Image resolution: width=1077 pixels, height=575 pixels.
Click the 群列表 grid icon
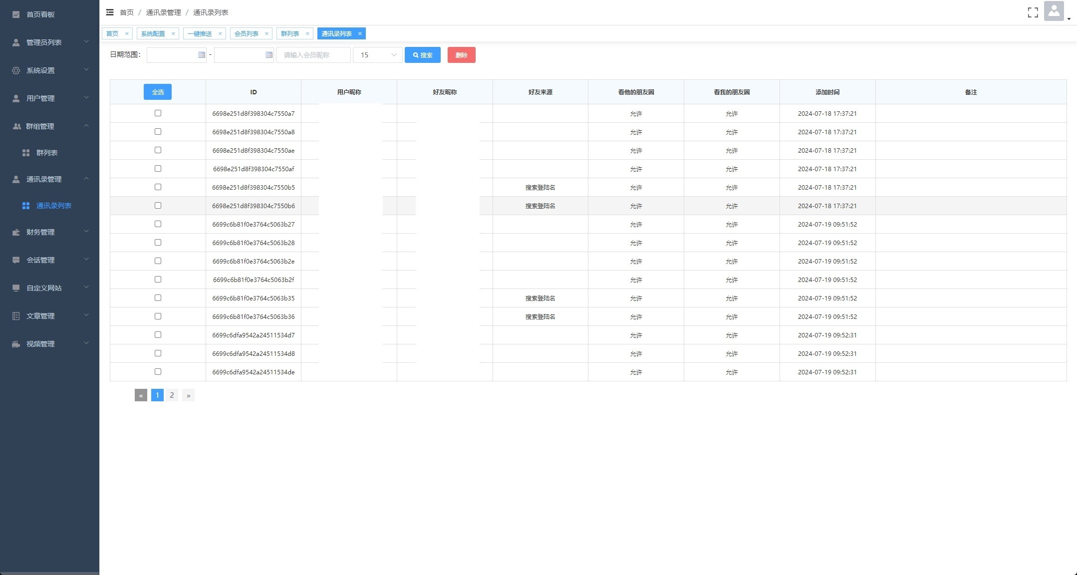(26, 153)
